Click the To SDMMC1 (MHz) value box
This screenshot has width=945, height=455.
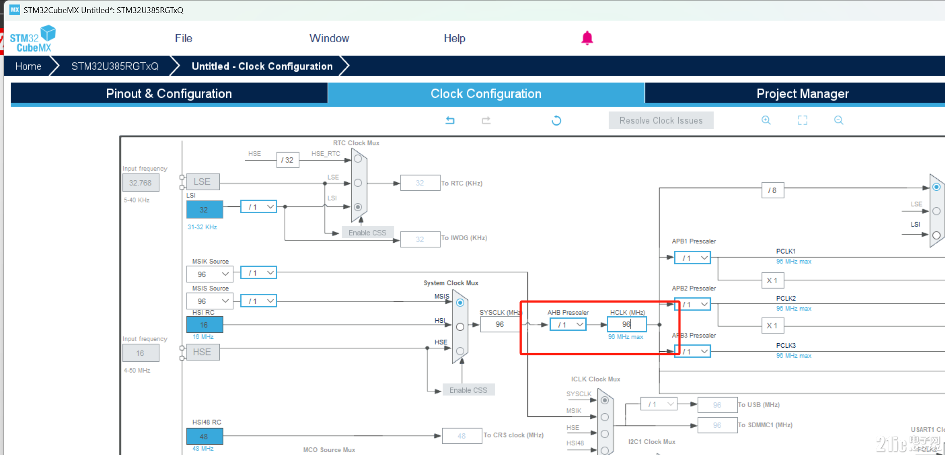click(718, 425)
